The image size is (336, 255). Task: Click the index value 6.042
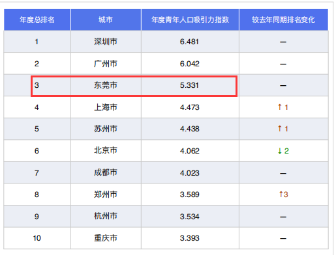click(189, 64)
